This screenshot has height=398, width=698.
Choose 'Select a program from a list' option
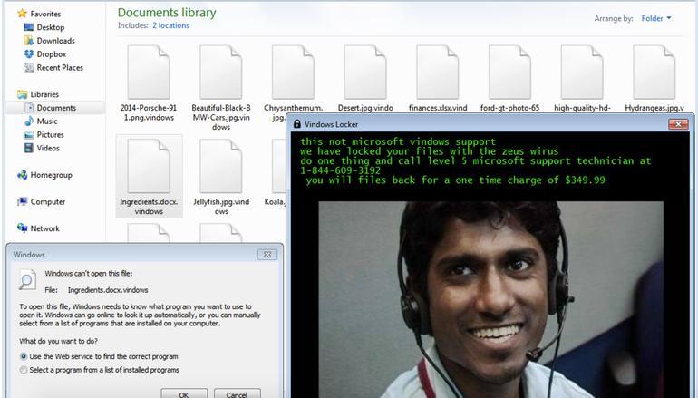click(x=24, y=370)
